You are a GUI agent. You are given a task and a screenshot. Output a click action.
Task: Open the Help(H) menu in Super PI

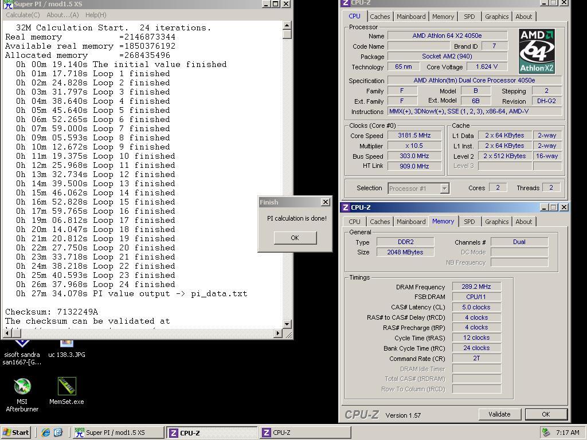pos(96,15)
